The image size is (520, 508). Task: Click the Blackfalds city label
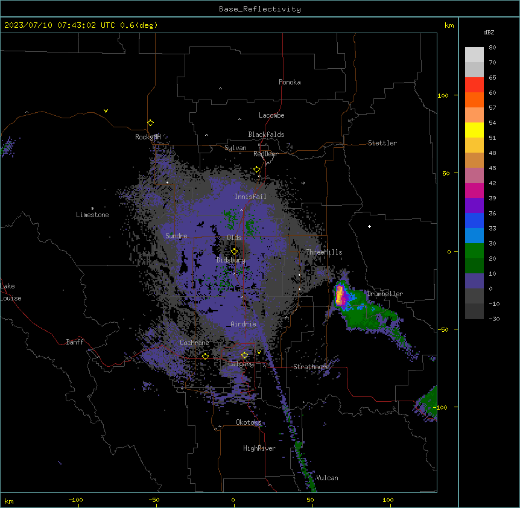(x=266, y=135)
